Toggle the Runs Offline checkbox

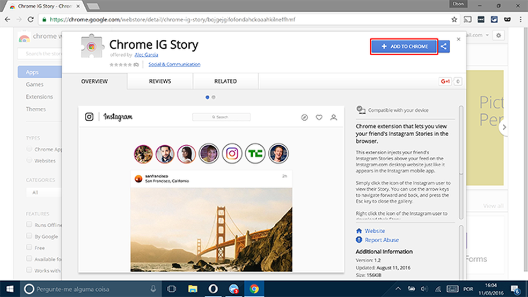[30, 224]
